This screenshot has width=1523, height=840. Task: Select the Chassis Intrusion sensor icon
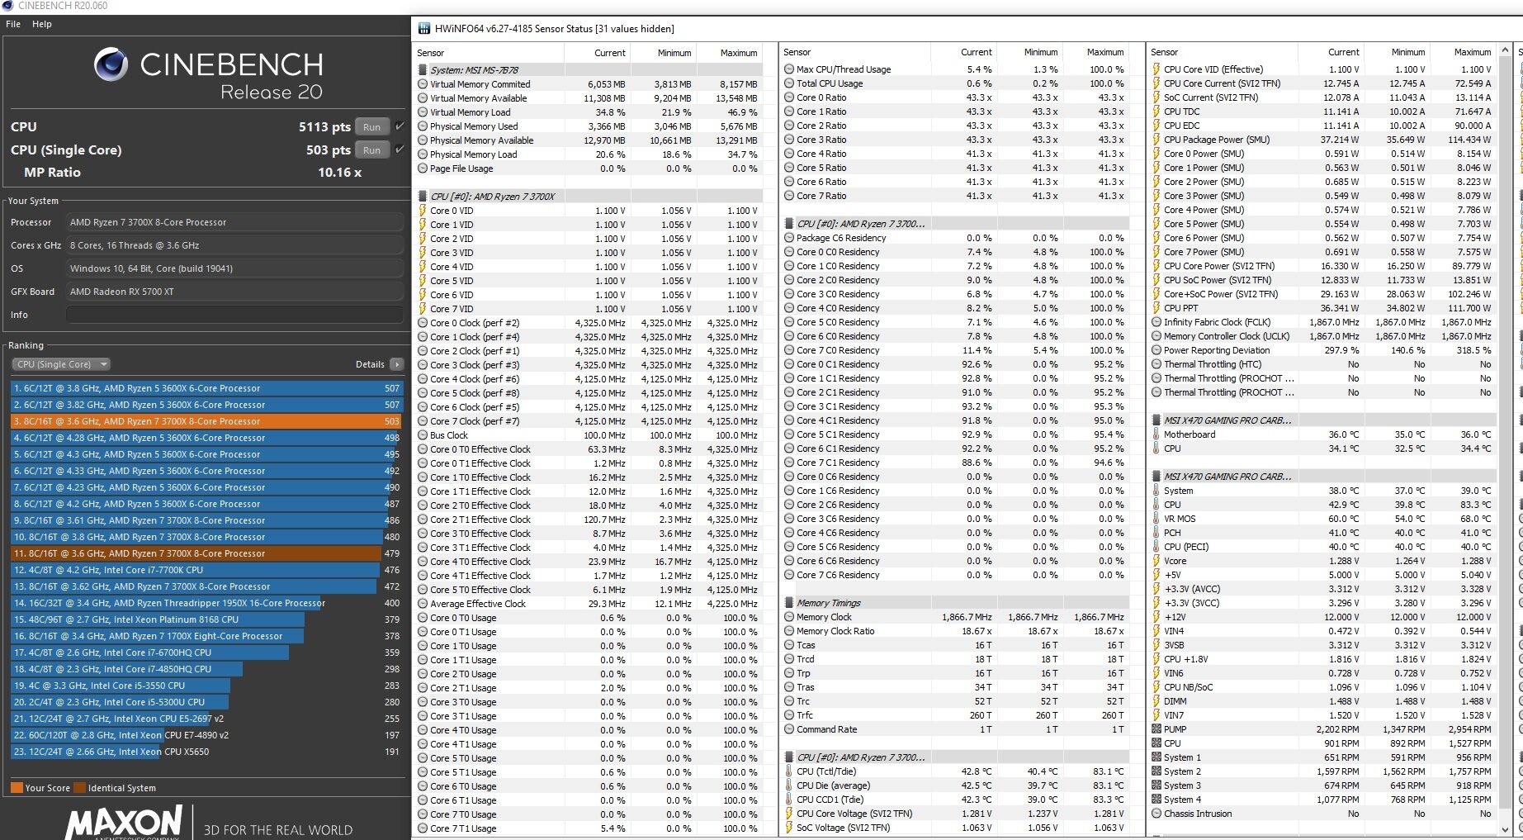(x=1156, y=814)
